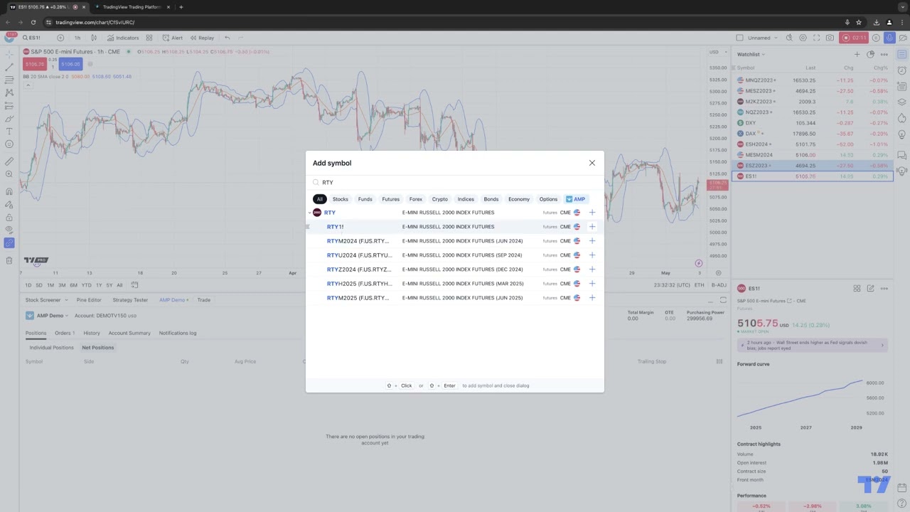Set chart range to 5Y
This screenshot has width=910, height=512.
pos(109,285)
